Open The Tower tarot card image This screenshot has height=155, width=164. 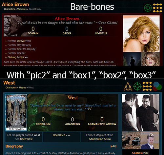click(16, 112)
